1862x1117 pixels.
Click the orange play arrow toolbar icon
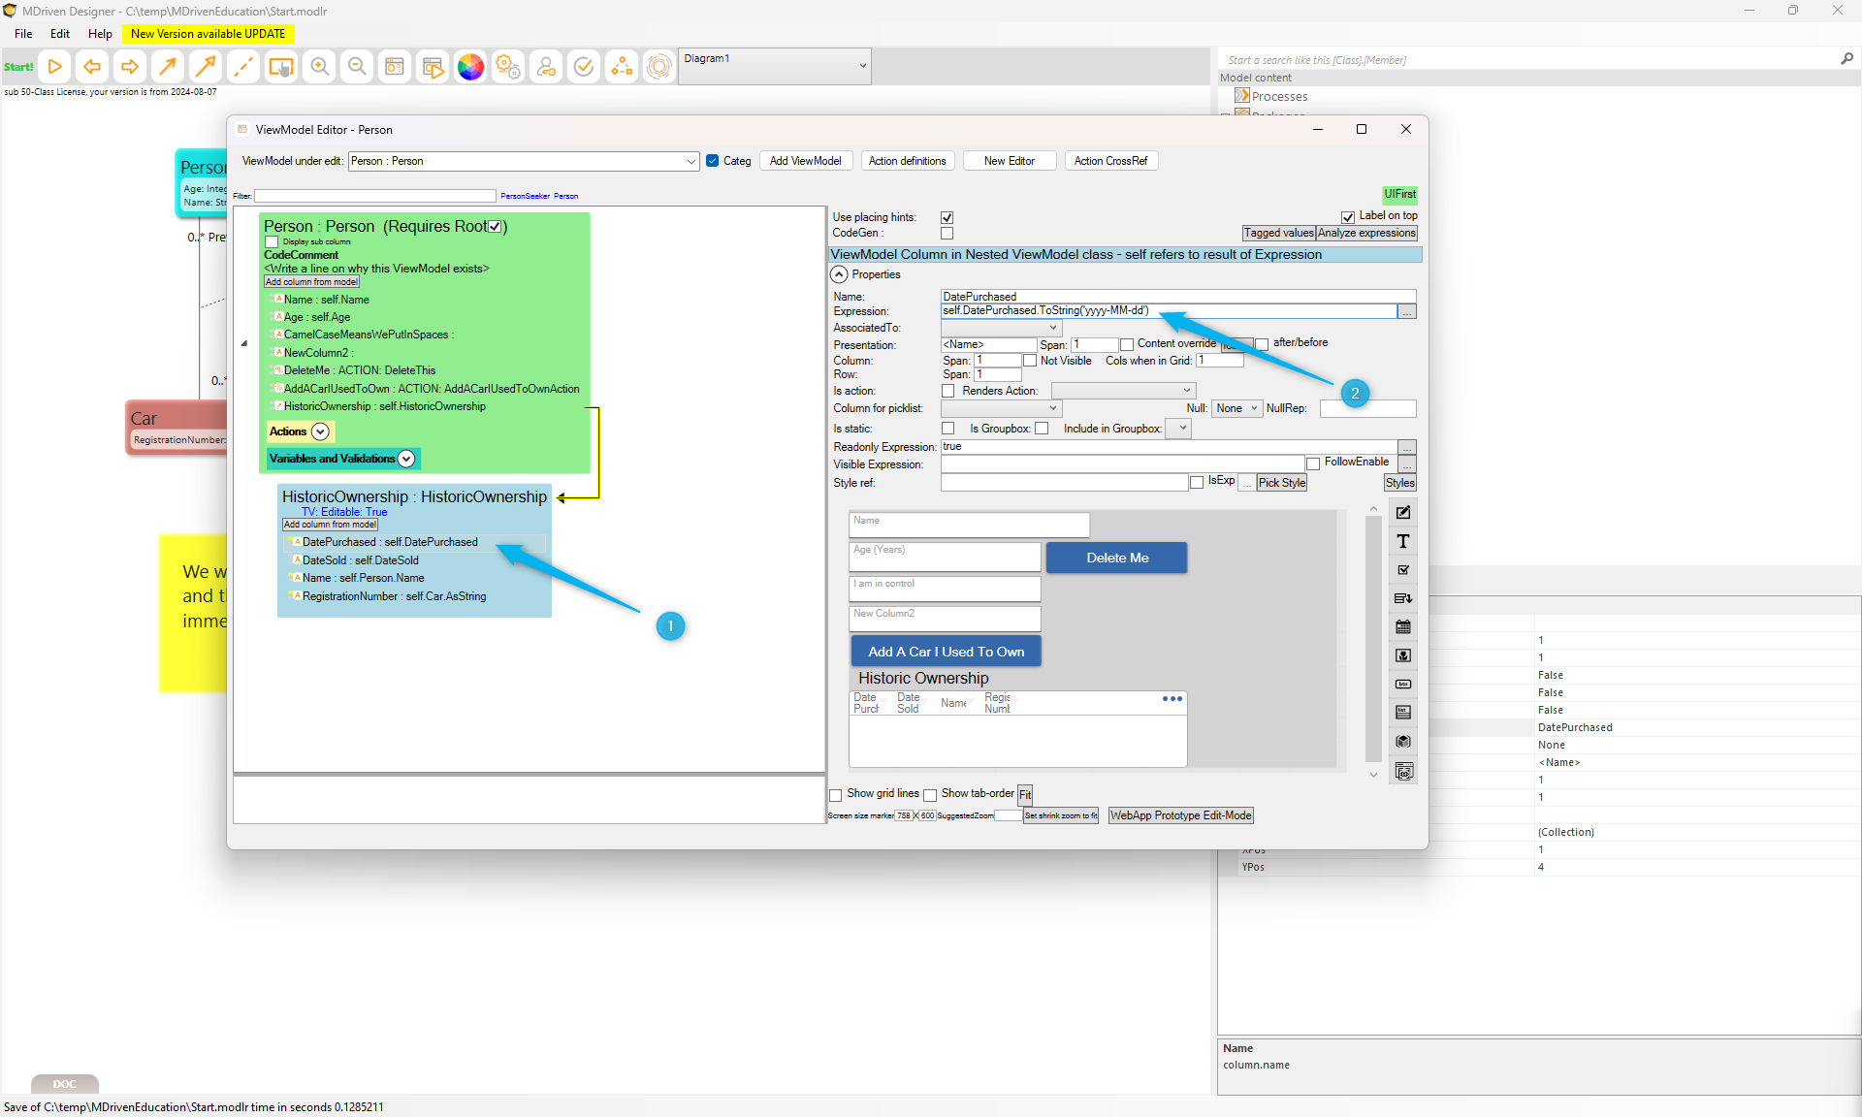point(55,67)
